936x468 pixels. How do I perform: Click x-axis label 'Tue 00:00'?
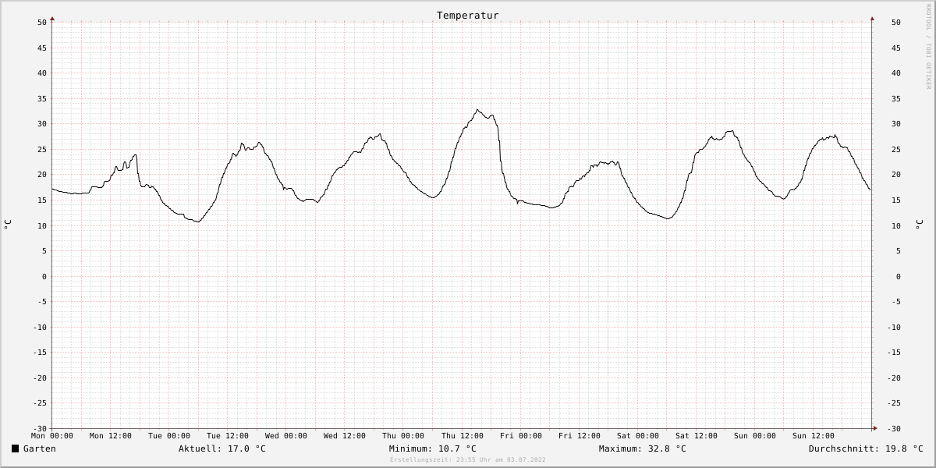[x=169, y=436]
